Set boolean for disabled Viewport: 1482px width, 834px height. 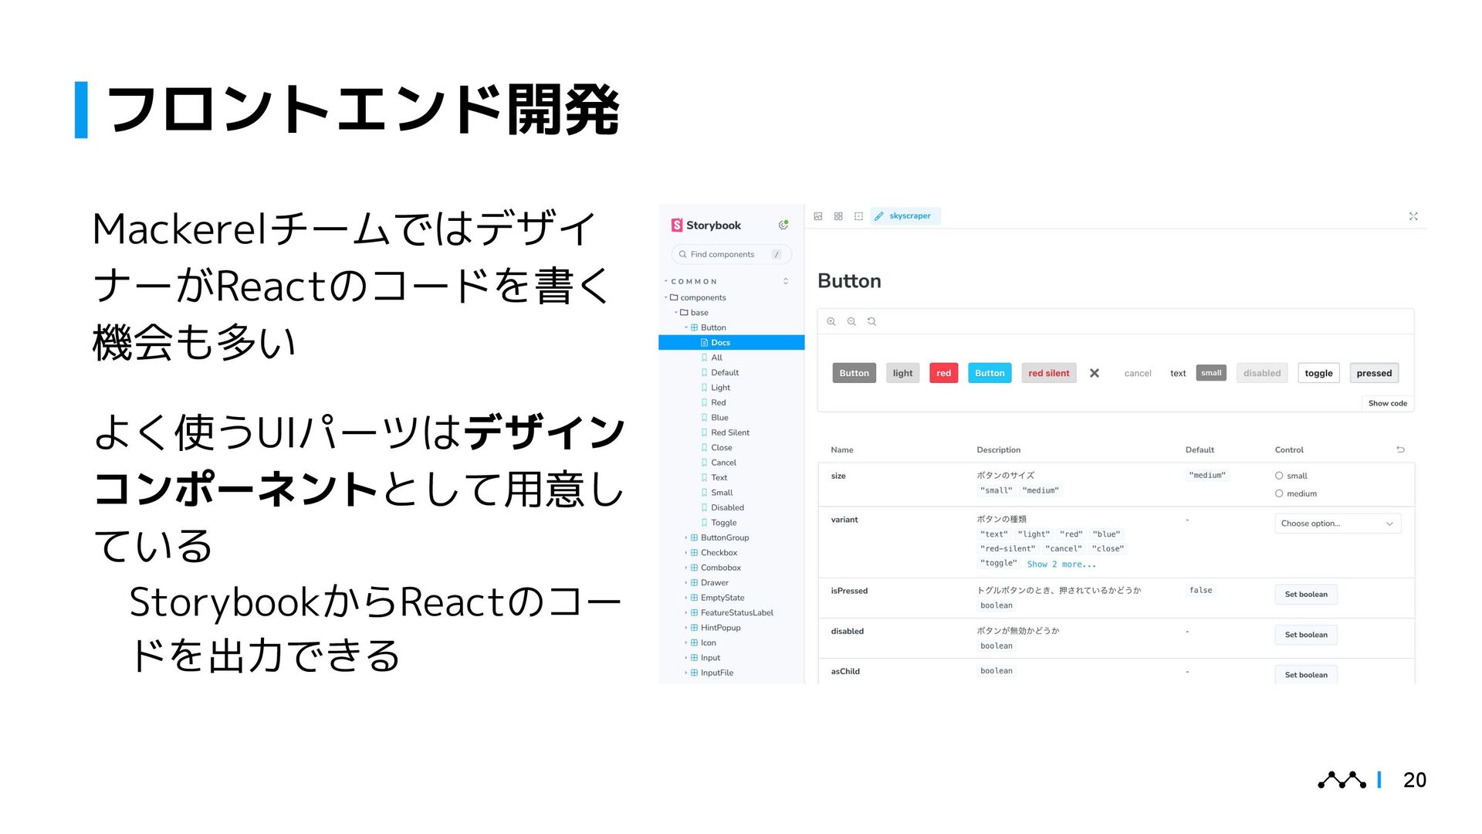click(1306, 635)
